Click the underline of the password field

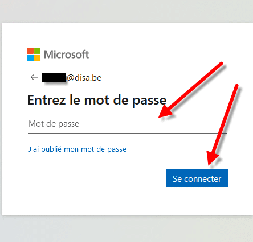[x=128, y=133]
